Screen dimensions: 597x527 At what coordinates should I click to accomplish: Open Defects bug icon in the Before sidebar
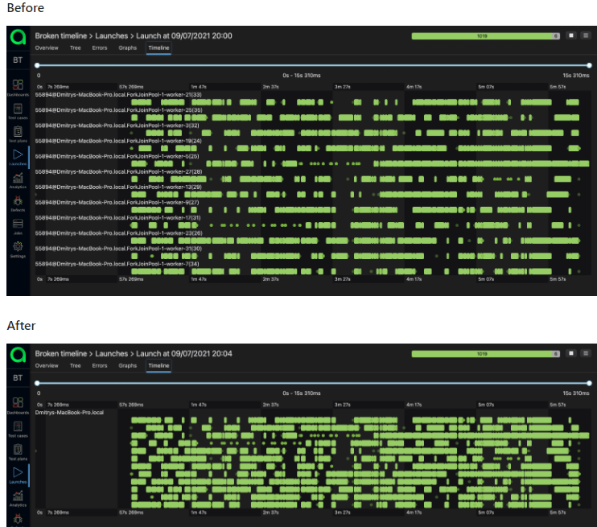pyautogui.click(x=18, y=202)
